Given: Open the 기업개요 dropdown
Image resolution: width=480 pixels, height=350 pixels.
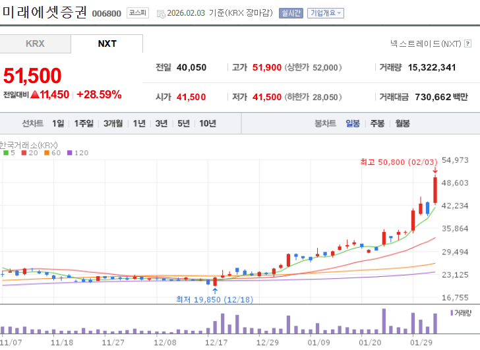Looking at the screenshot, I should pyautogui.click(x=326, y=13).
